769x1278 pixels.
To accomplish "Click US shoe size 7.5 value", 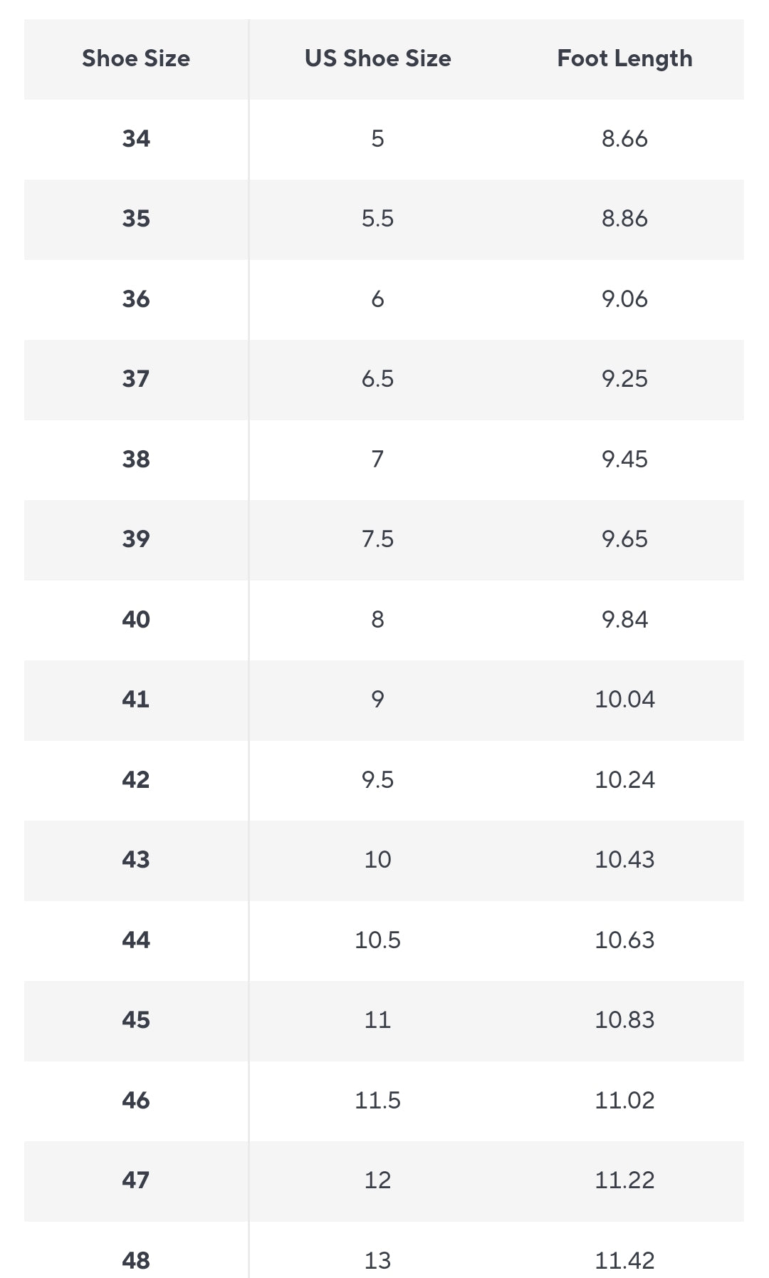I will (377, 539).
